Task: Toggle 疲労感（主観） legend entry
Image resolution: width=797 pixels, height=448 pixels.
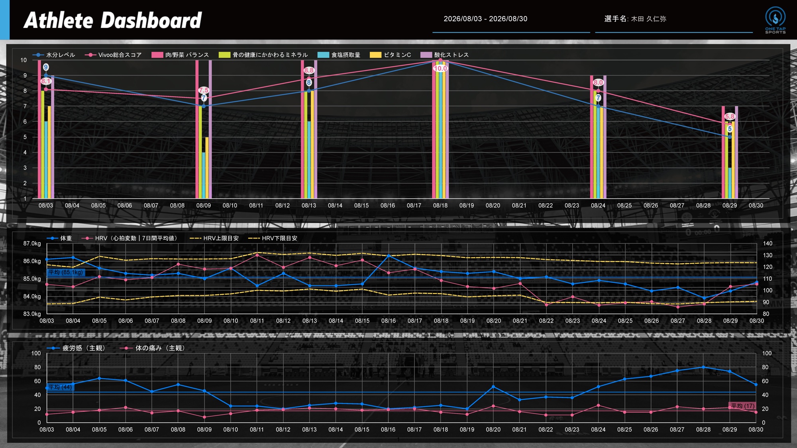Action: tap(77, 348)
